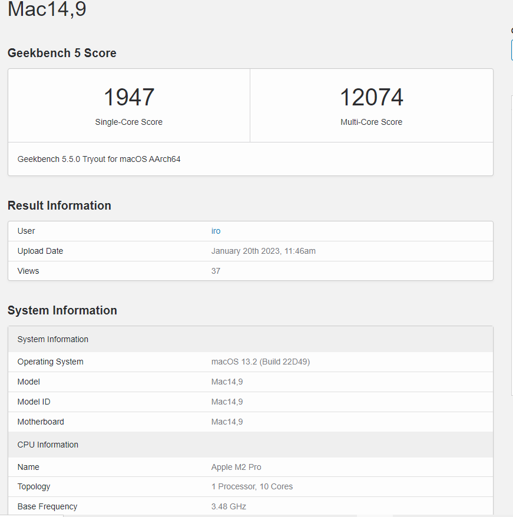The image size is (513, 517).
Task: Select the macOS 13.2 build value
Action: point(261,362)
